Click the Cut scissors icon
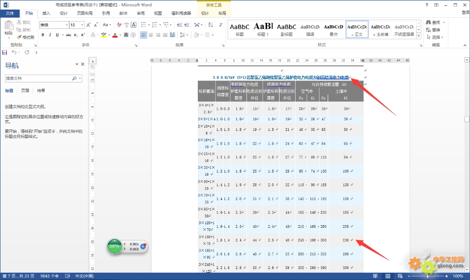The image size is (470, 280). point(19,22)
